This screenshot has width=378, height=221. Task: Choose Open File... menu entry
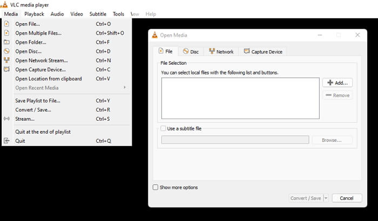tap(67, 24)
